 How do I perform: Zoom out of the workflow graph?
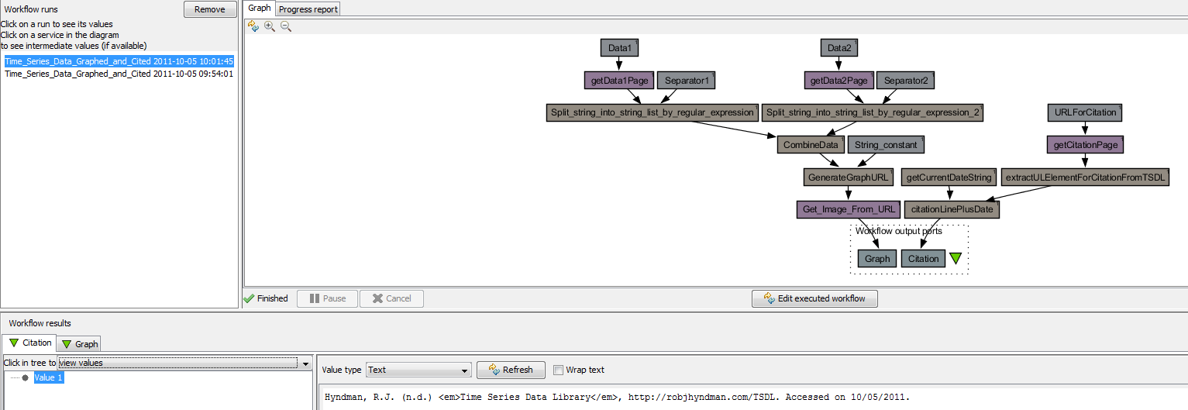click(x=285, y=26)
